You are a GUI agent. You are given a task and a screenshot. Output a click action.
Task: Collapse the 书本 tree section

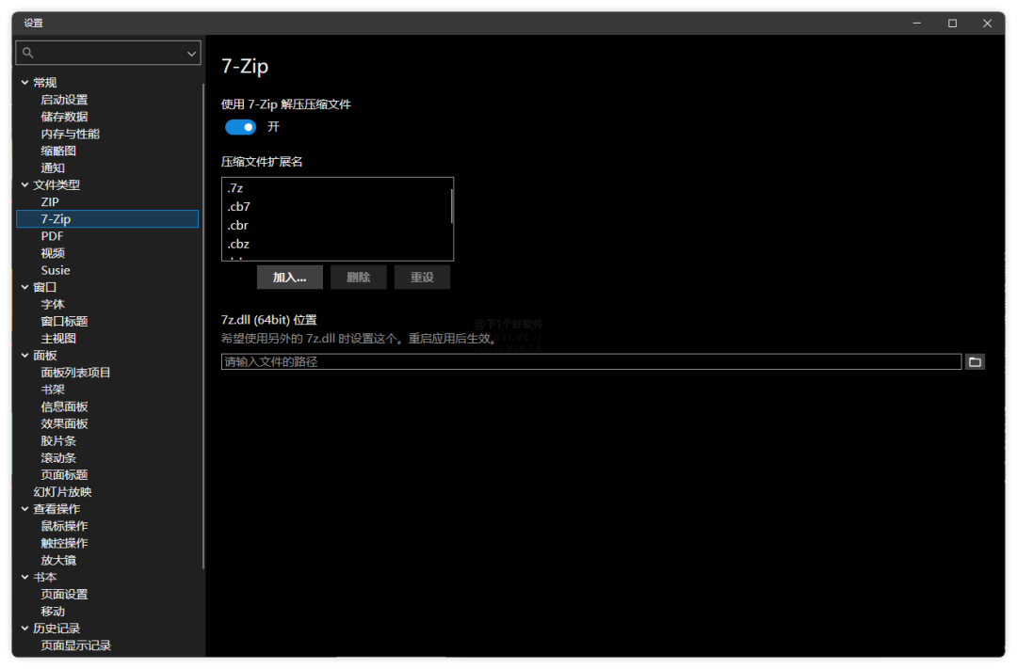24,577
